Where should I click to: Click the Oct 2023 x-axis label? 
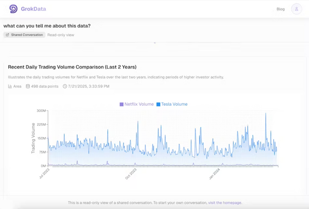tap(131, 174)
